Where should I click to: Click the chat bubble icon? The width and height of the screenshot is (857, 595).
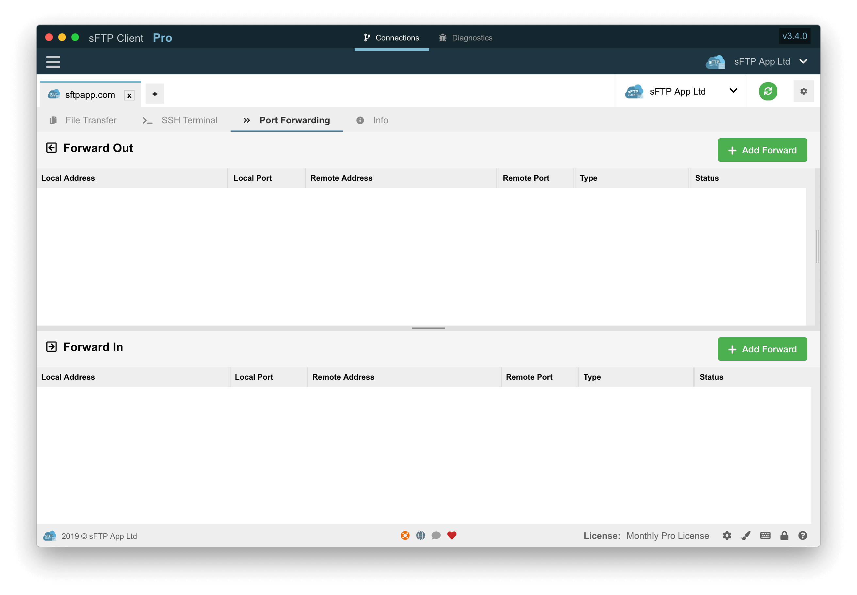pos(436,535)
